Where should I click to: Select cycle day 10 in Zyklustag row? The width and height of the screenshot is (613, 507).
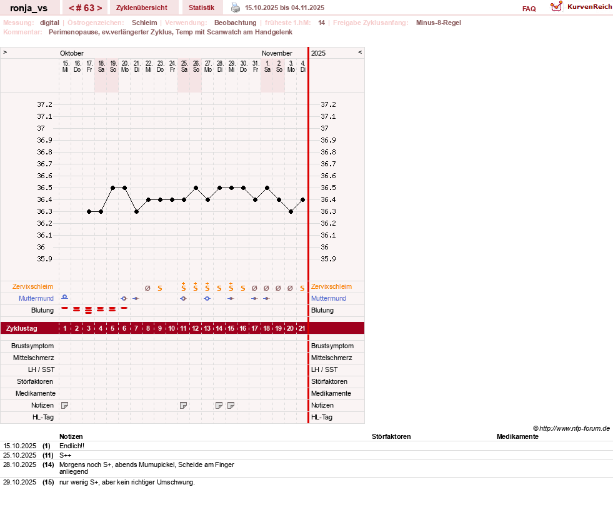pyautogui.click(x=172, y=328)
